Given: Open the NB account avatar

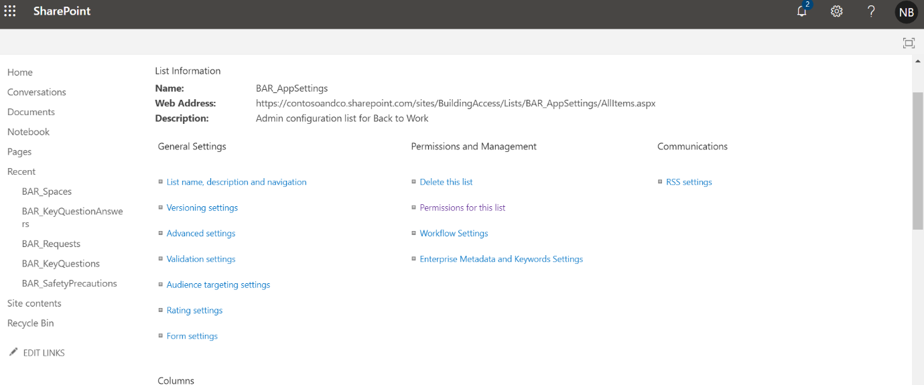Looking at the screenshot, I should tap(907, 12).
